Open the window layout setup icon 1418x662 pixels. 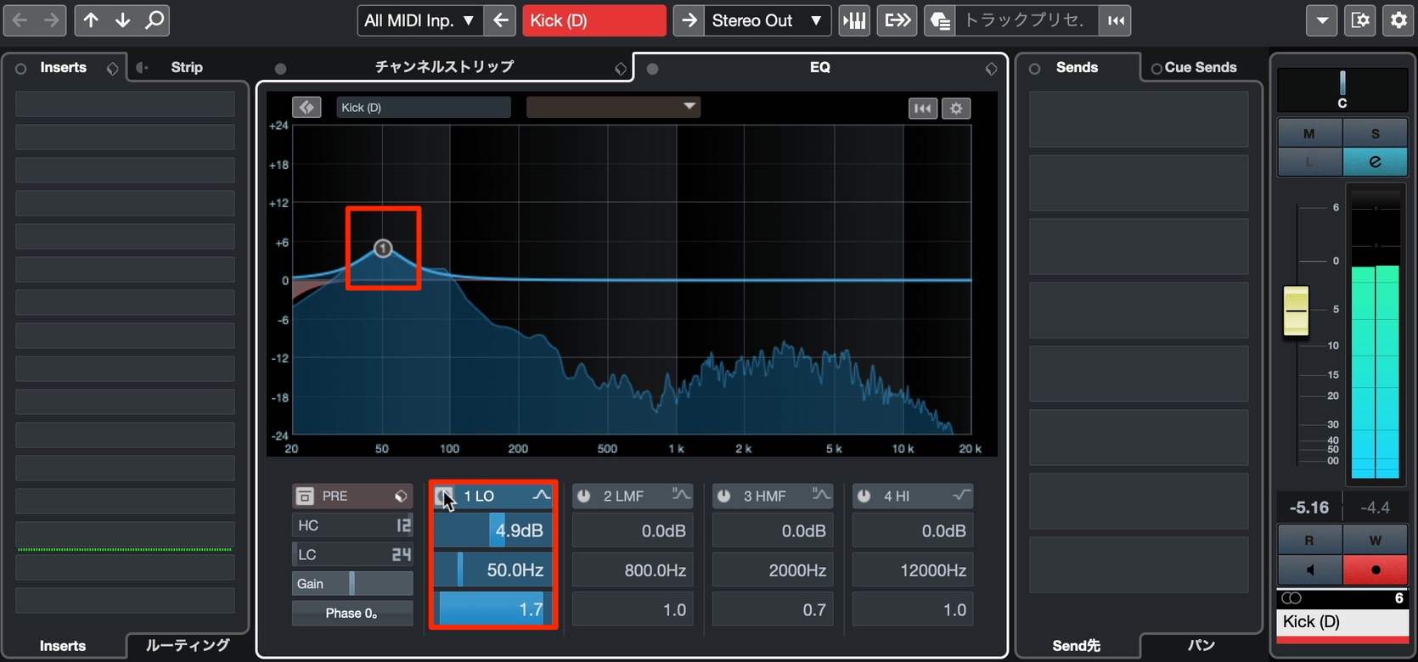(x=1360, y=20)
